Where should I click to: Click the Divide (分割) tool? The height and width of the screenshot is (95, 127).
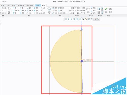55,13
